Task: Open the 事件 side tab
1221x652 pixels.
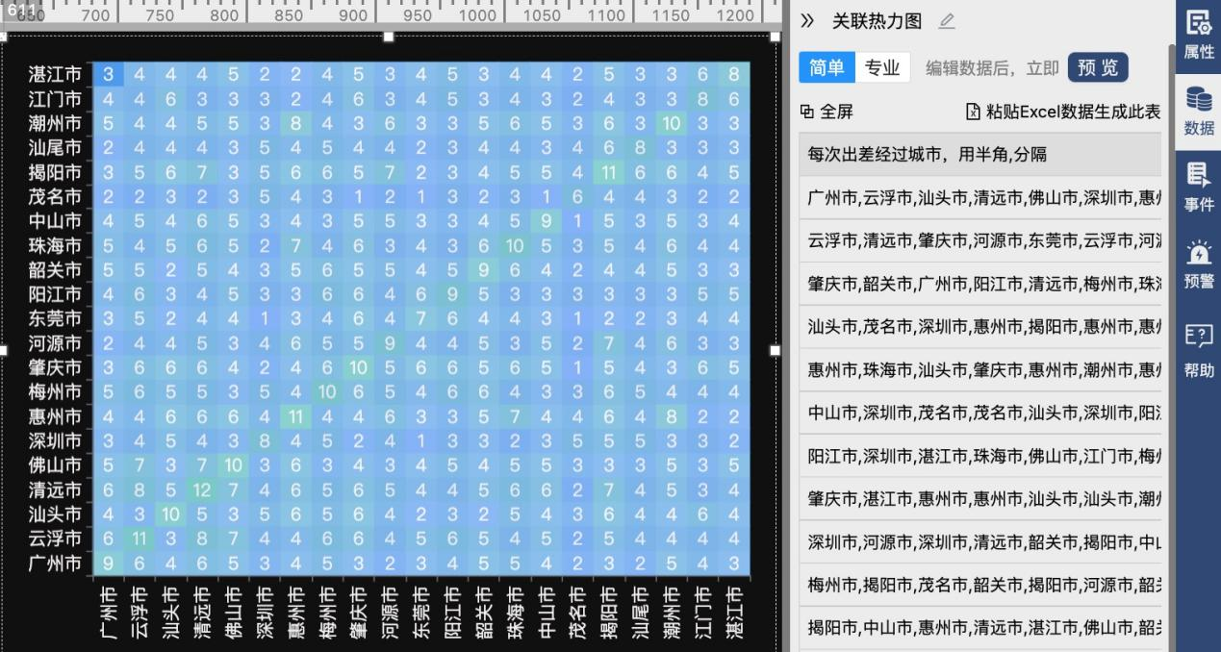Action: pos(1199,188)
